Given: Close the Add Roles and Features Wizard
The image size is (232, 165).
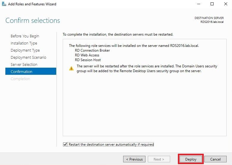Looking at the screenshot, I should (226, 4).
